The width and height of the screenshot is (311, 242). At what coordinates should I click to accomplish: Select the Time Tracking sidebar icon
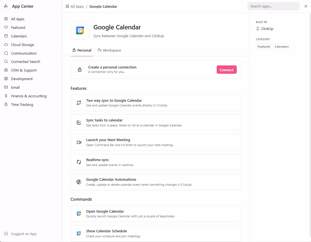(6, 105)
